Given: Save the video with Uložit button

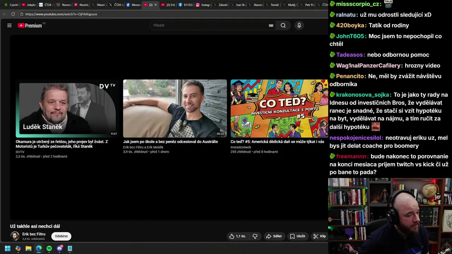Looking at the screenshot, I should click(297, 236).
